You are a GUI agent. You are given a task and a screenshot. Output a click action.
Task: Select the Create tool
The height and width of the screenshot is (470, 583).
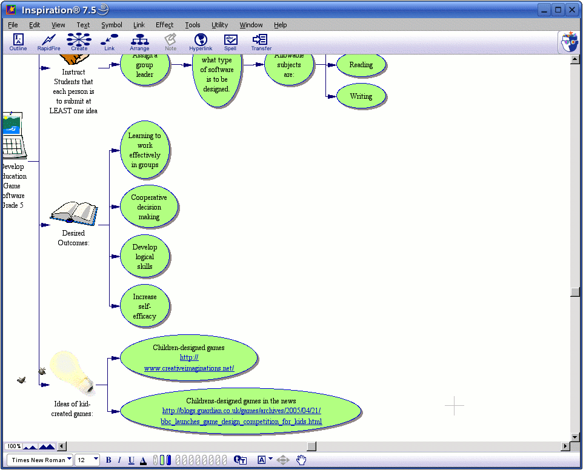(x=78, y=41)
